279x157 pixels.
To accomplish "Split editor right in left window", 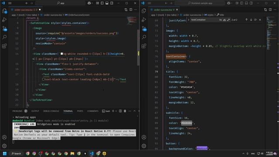I will point(131,10).
